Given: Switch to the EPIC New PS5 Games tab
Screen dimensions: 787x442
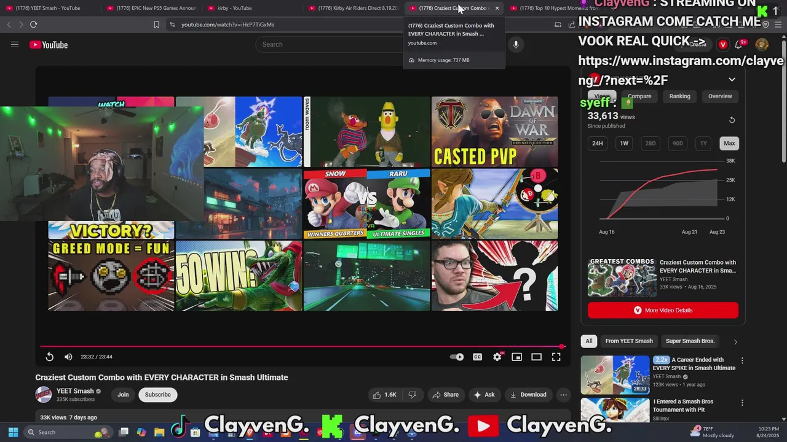Looking at the screenshot, I should pos(151,8).
